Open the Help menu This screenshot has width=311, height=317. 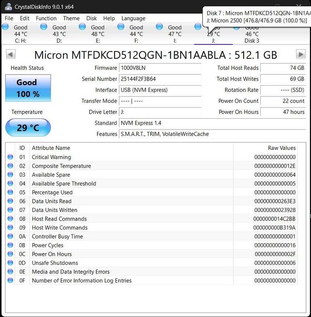tap(109, 19)
